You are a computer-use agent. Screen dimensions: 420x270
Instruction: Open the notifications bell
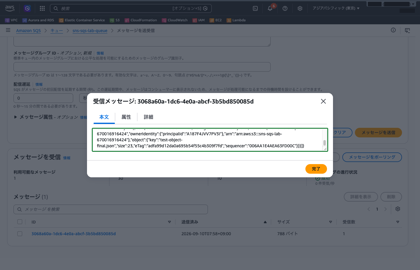point(270,8)
